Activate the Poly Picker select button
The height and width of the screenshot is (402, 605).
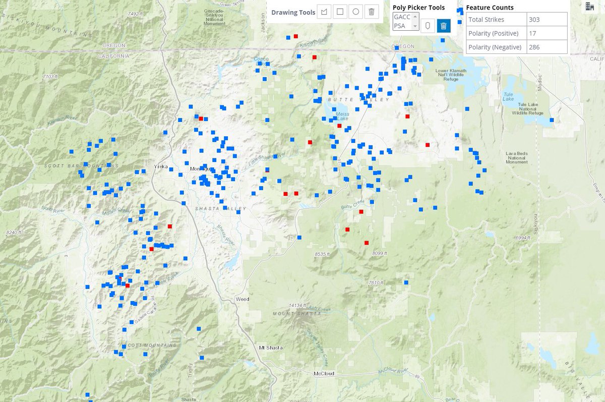tap(428, 26)
